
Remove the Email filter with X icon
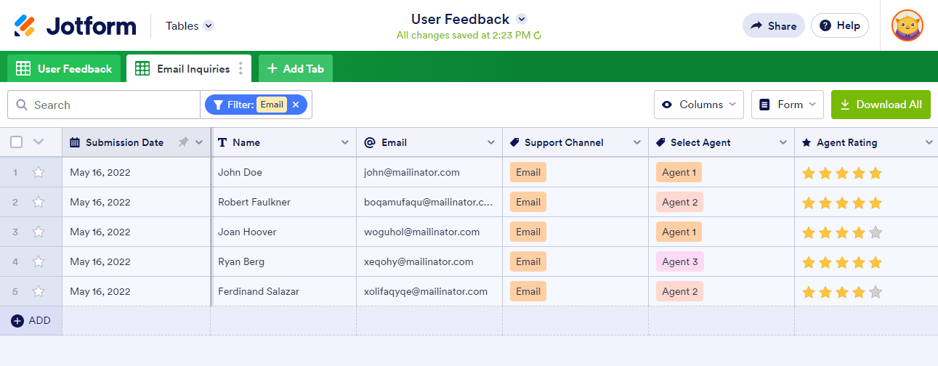tap(296, 105)
